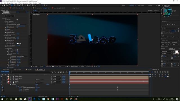The image size is (180, 101).
Task: Select the Rotation tool
Action: [x=10, y=5]
